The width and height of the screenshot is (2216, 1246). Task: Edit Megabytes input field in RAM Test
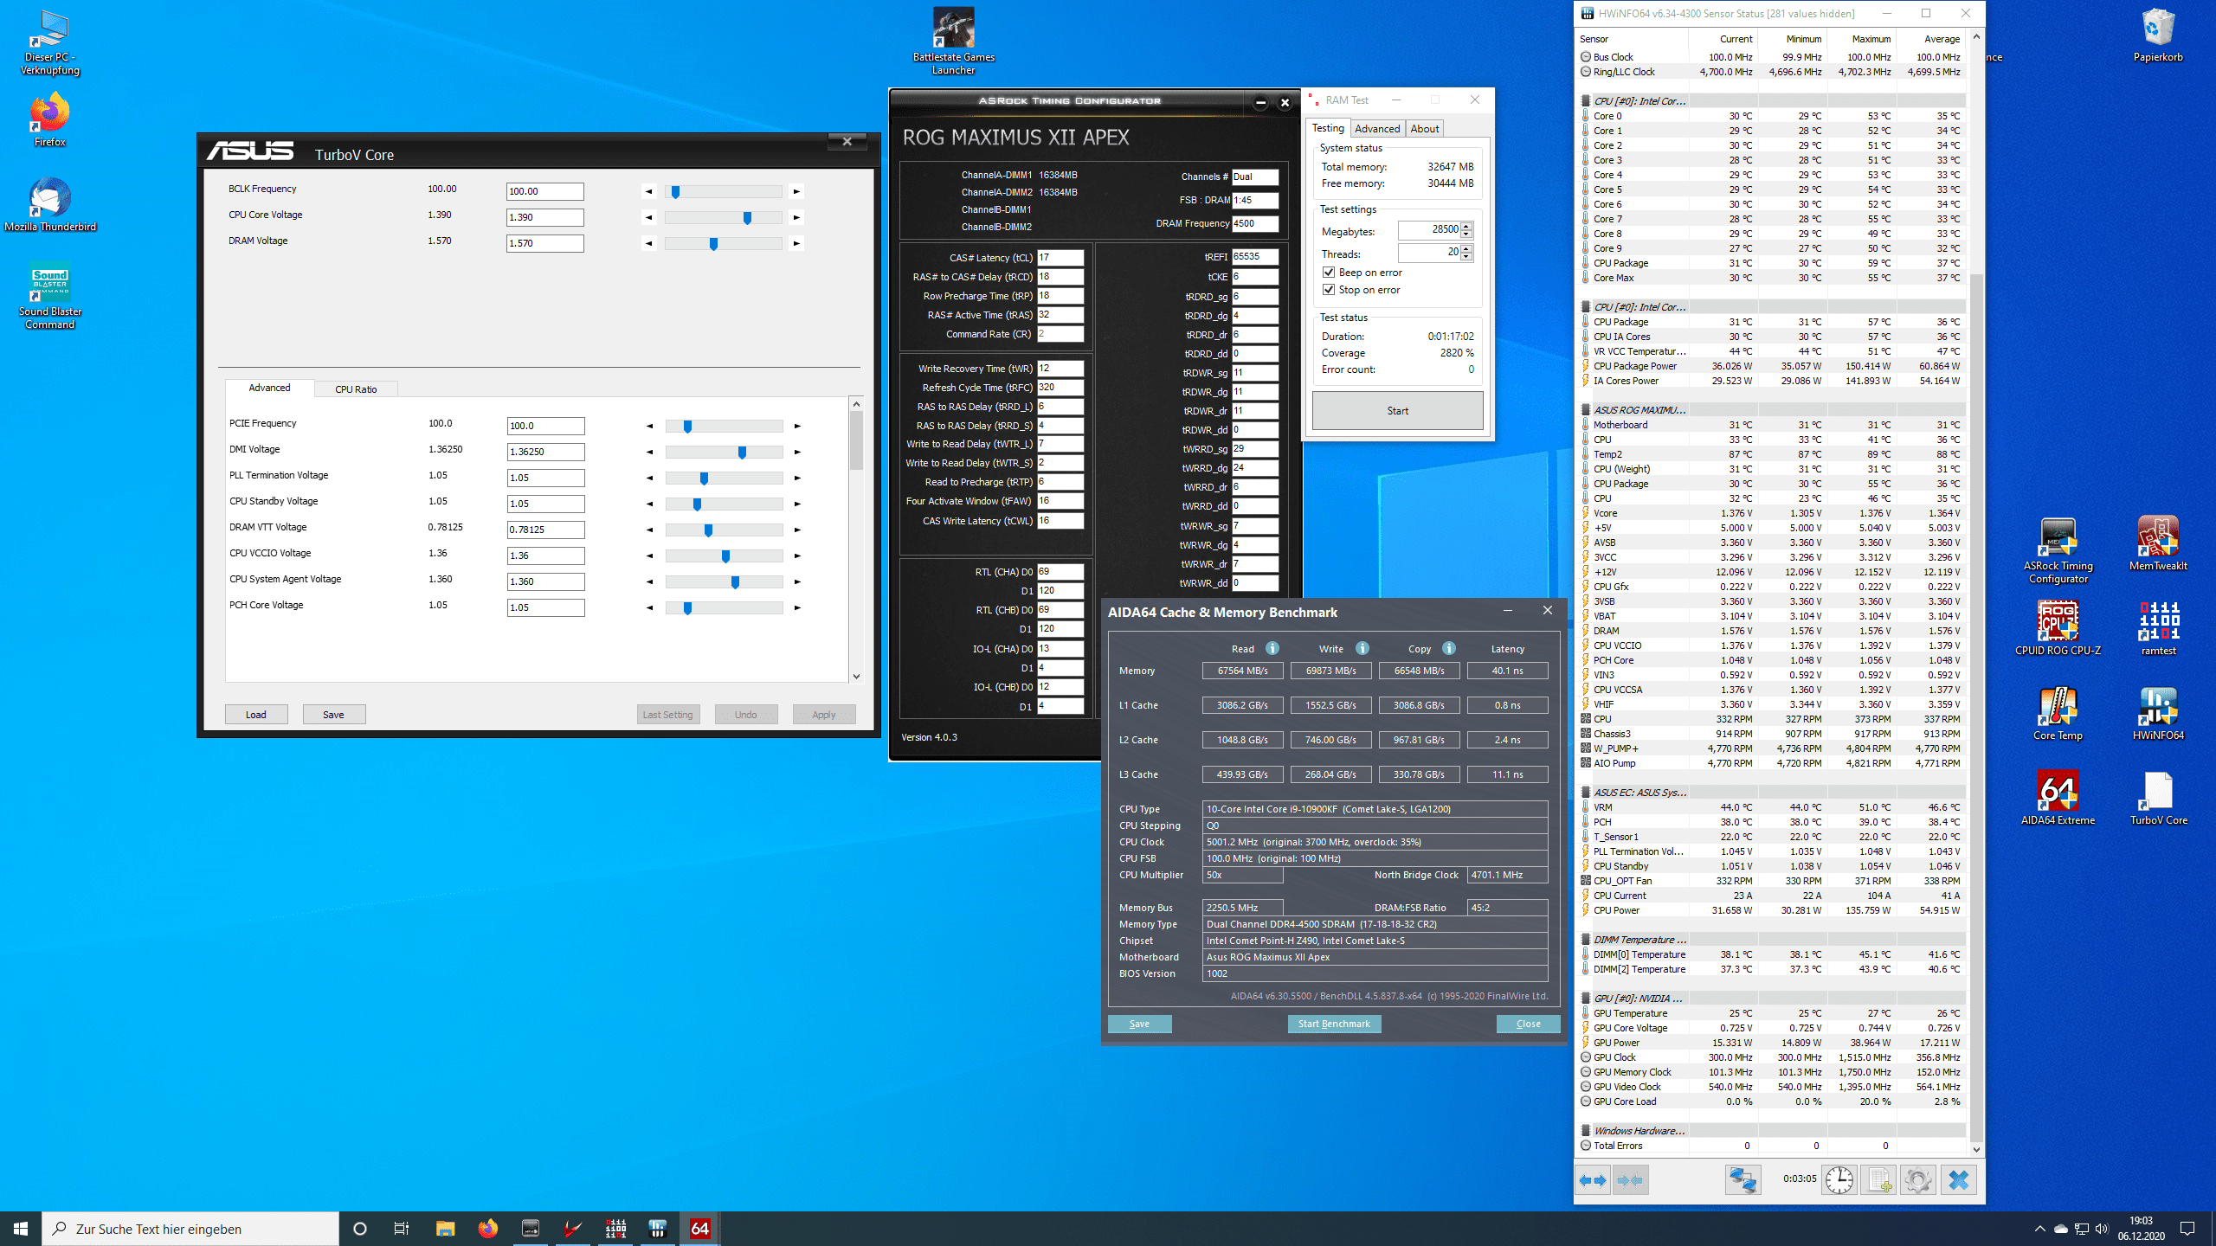tap(1431, 228)
